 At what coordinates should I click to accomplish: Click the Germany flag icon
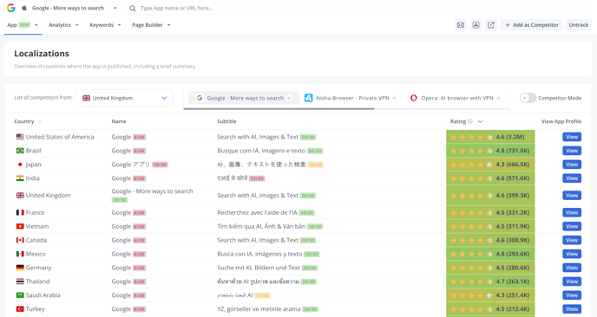(x=20, y=268)
